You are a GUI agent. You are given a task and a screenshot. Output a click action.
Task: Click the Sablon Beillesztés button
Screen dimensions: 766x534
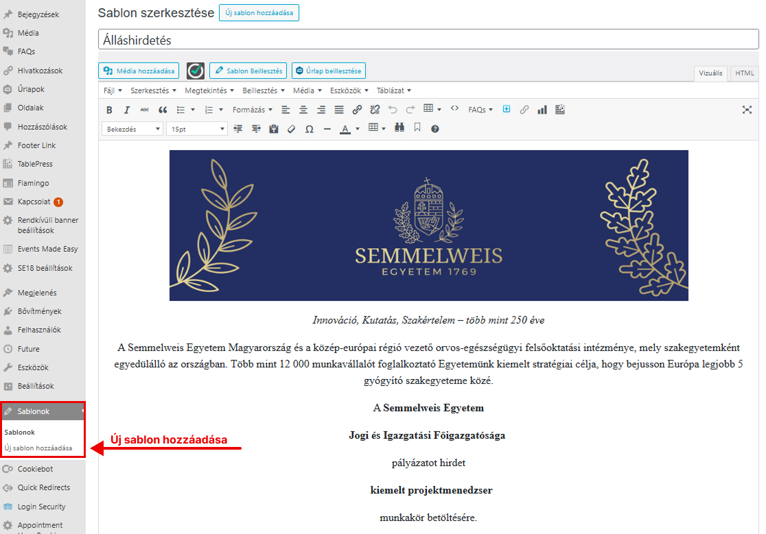[248, 71]
